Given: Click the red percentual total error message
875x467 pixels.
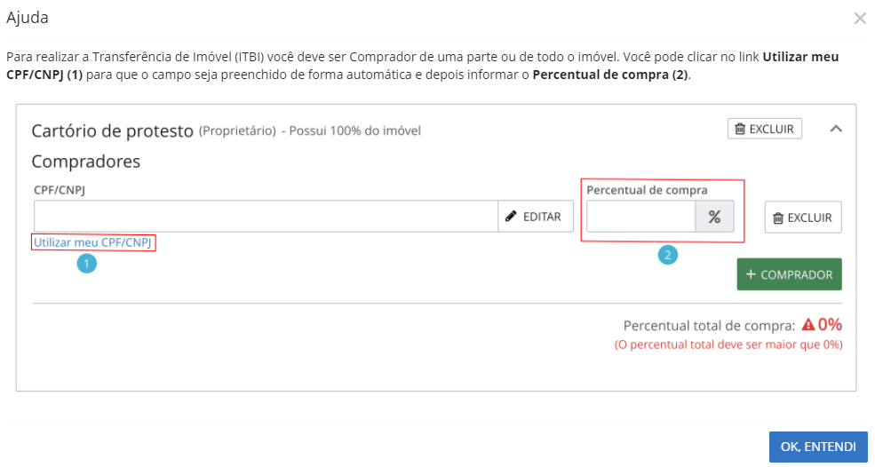Looking at the screenshot, I should pos(728,344).
